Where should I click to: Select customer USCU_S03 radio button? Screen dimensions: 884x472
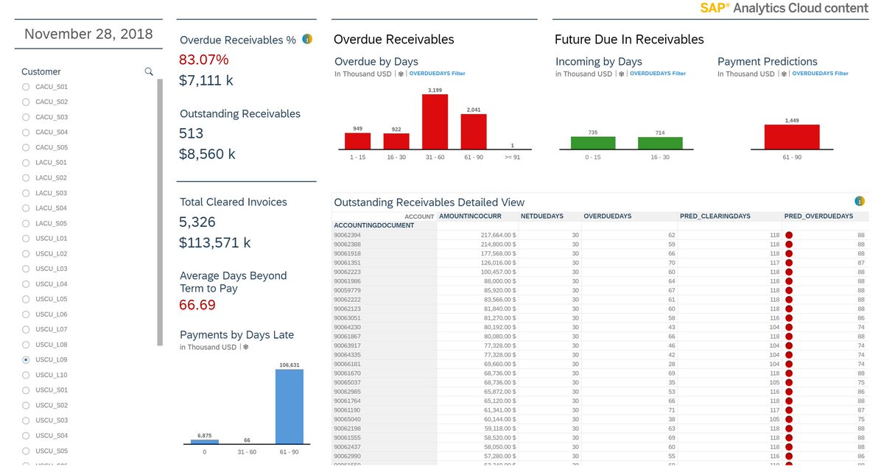click(26, 420)
